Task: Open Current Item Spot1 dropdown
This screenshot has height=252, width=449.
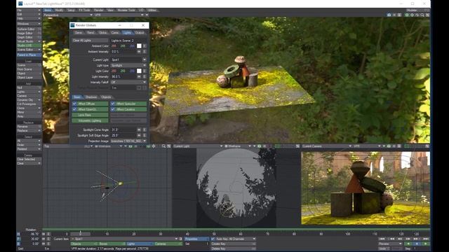Action: pos(125,239)
